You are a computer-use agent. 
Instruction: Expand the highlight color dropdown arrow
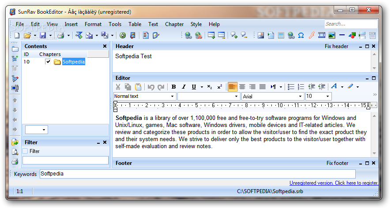(357, 87)
